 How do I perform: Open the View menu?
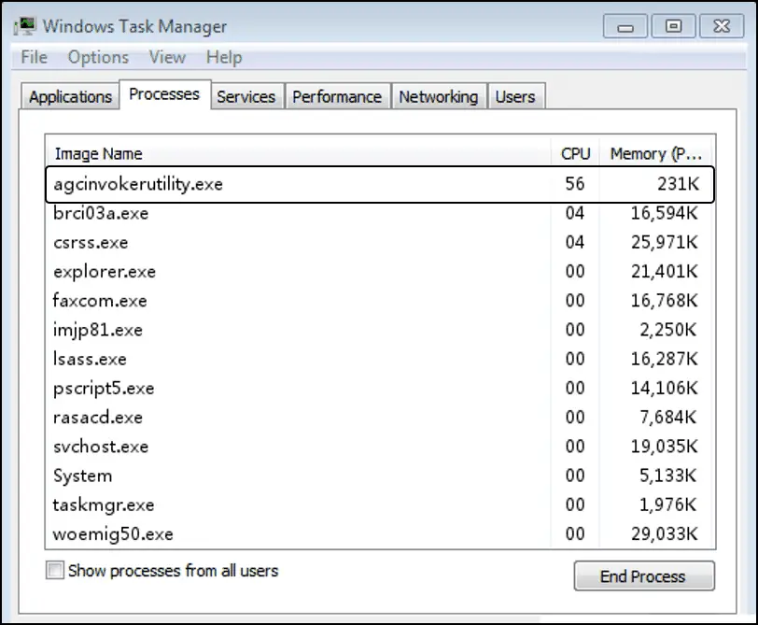tap(167, 57)
